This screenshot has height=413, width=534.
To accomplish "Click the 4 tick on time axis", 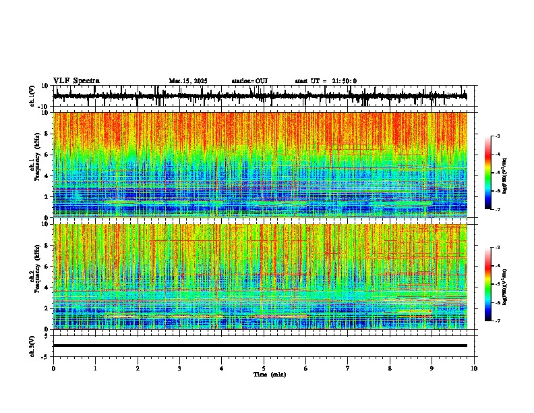I will pos(222,368).
